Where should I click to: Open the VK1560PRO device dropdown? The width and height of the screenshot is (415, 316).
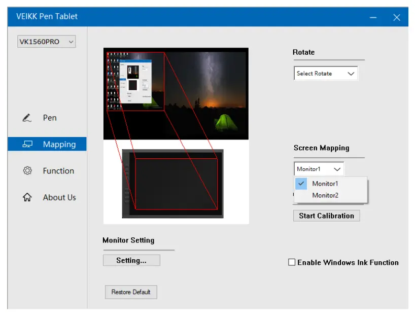pyautogui.click(x=47, y=42)
